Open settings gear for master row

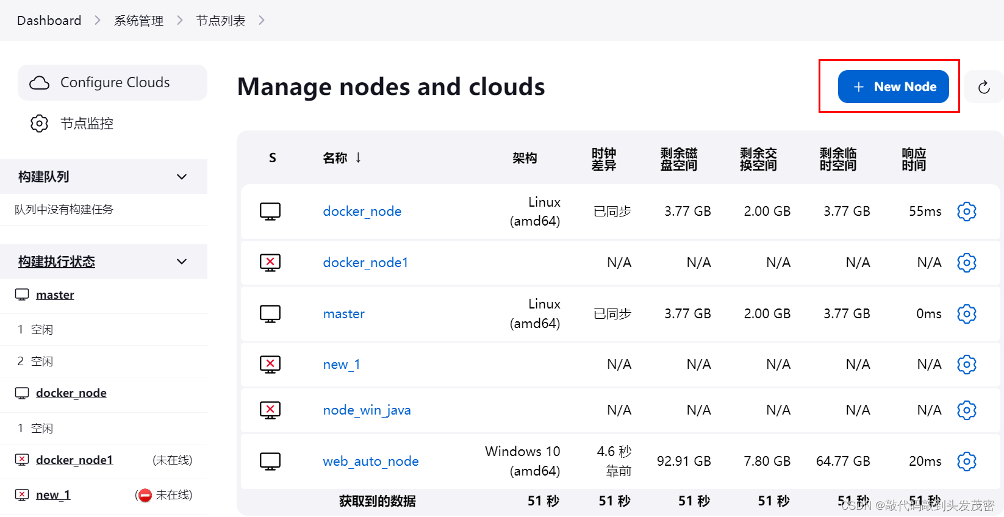coord(967,314)
